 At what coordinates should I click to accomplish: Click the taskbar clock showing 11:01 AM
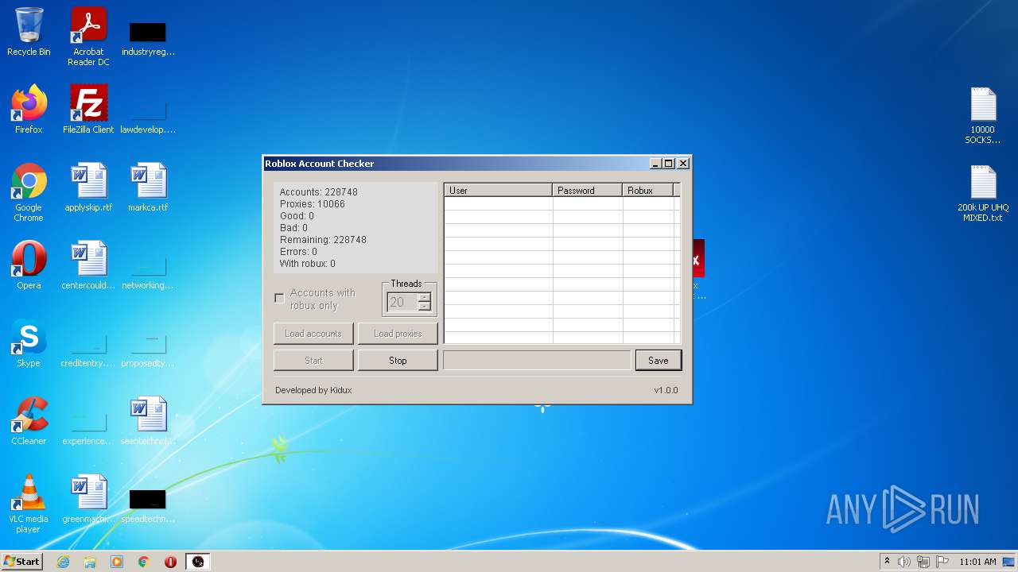tap(977, 562)
